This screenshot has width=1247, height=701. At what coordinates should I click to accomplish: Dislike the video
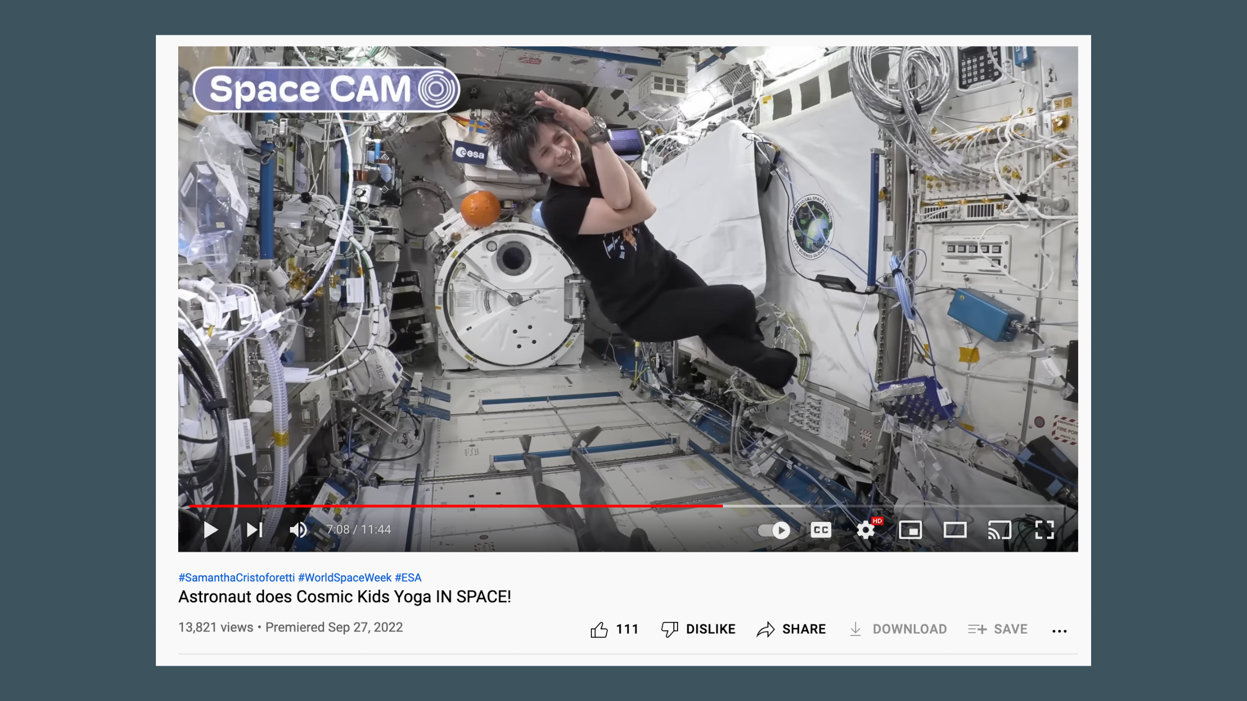tap(699, 629)
